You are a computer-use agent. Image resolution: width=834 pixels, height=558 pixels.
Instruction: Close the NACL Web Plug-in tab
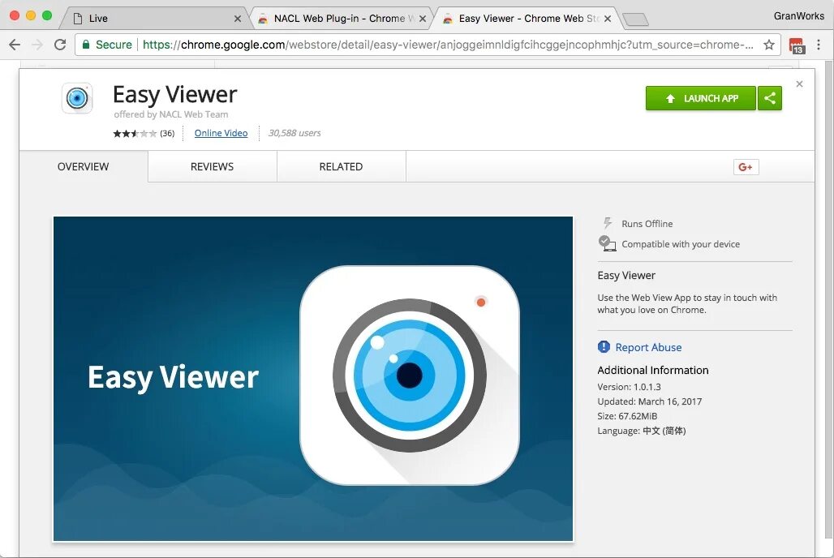click(423, 19)
